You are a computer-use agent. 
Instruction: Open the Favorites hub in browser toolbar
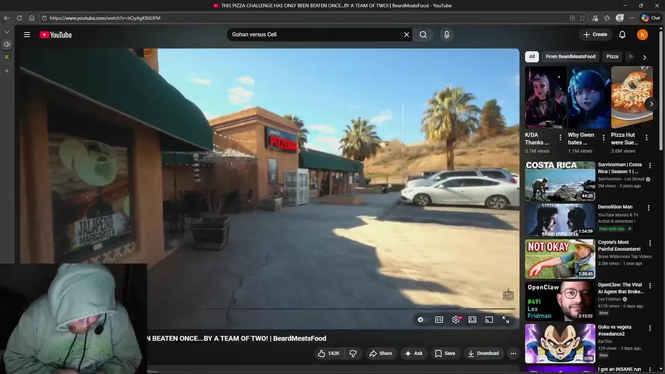[x=607, y=18]
